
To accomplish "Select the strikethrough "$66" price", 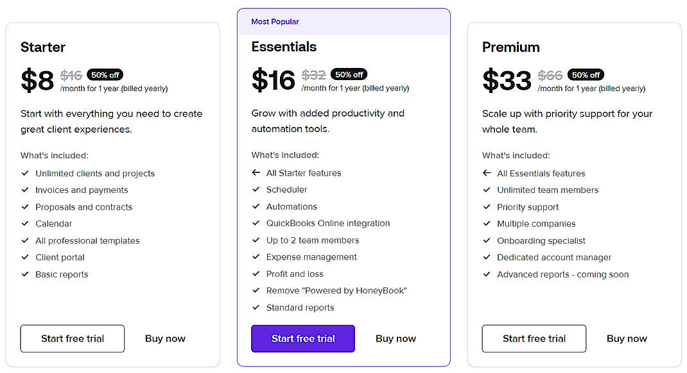I will pos(550,75).
